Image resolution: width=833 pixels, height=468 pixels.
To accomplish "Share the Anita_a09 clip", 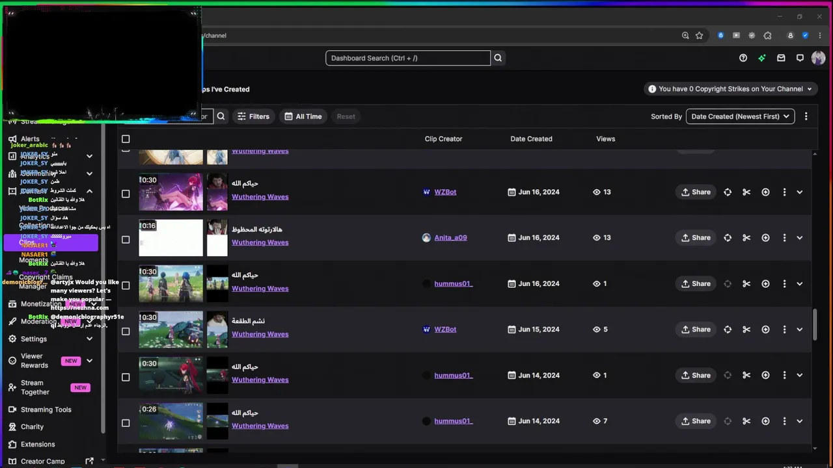I will (x=696, y=238).
